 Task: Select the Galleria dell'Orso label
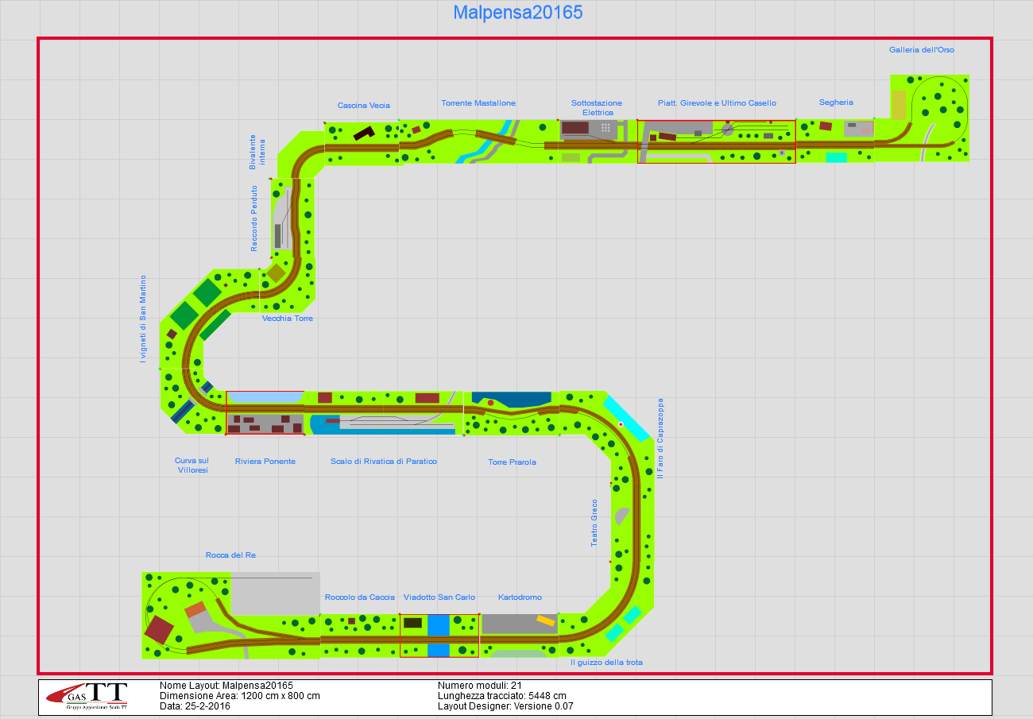(x=922, y=49)
